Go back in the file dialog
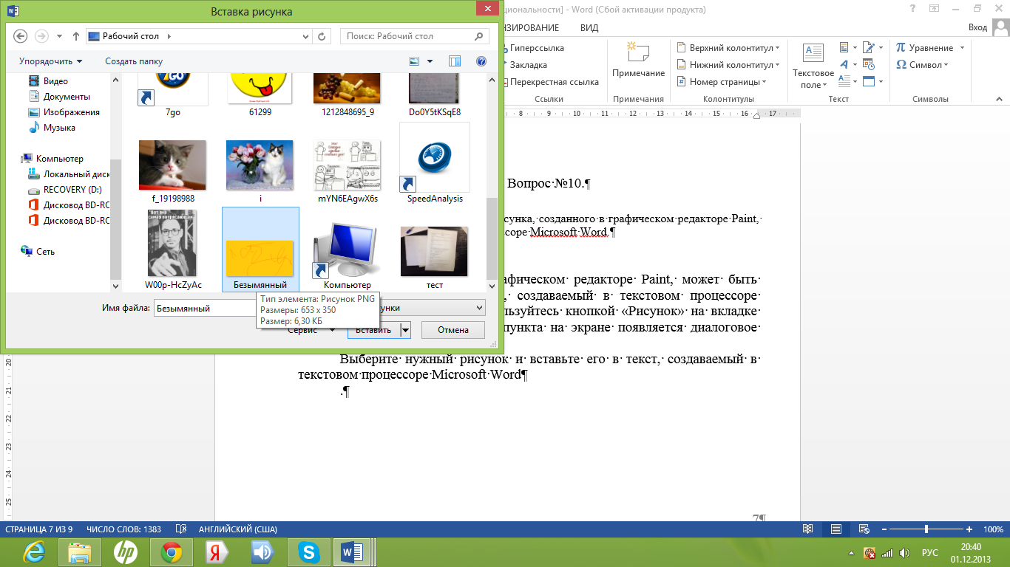 click(20, 35)
